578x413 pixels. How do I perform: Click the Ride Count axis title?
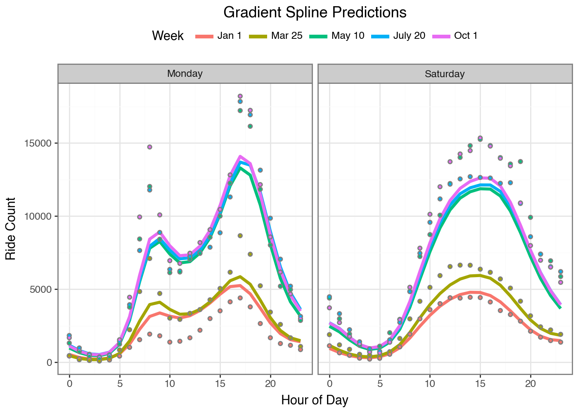11,228
